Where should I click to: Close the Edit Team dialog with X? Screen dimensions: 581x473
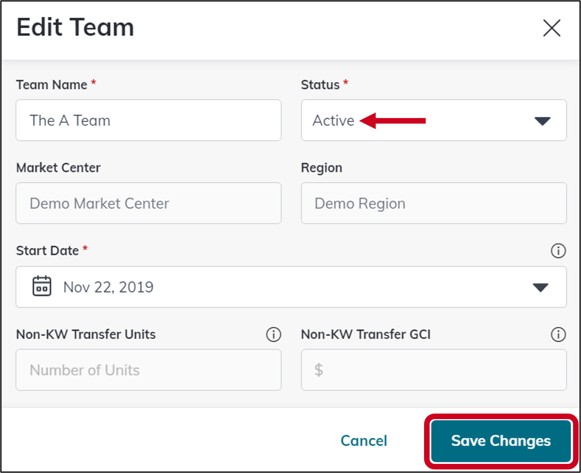click(552, 28)
